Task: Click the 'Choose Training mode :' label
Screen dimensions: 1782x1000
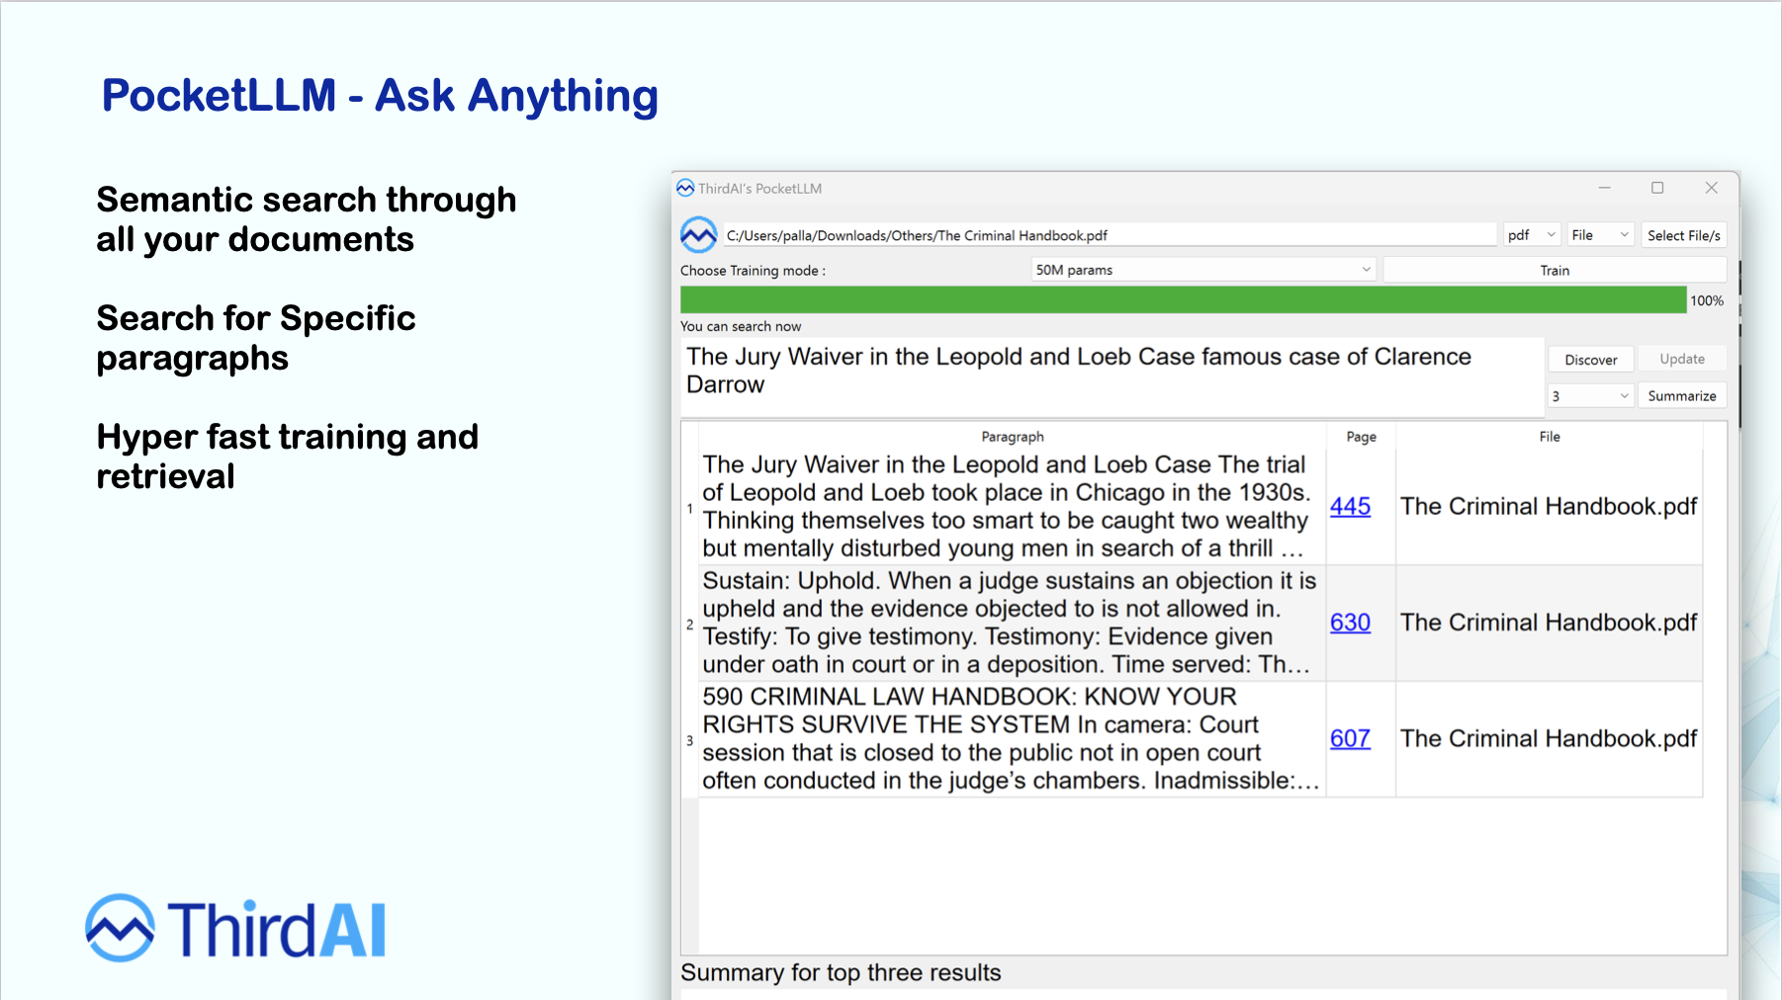Action: (x=753, y=270)
